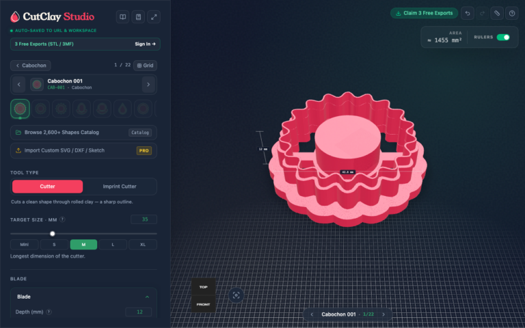Click the redo arrow button

click(x=482, y=14)
